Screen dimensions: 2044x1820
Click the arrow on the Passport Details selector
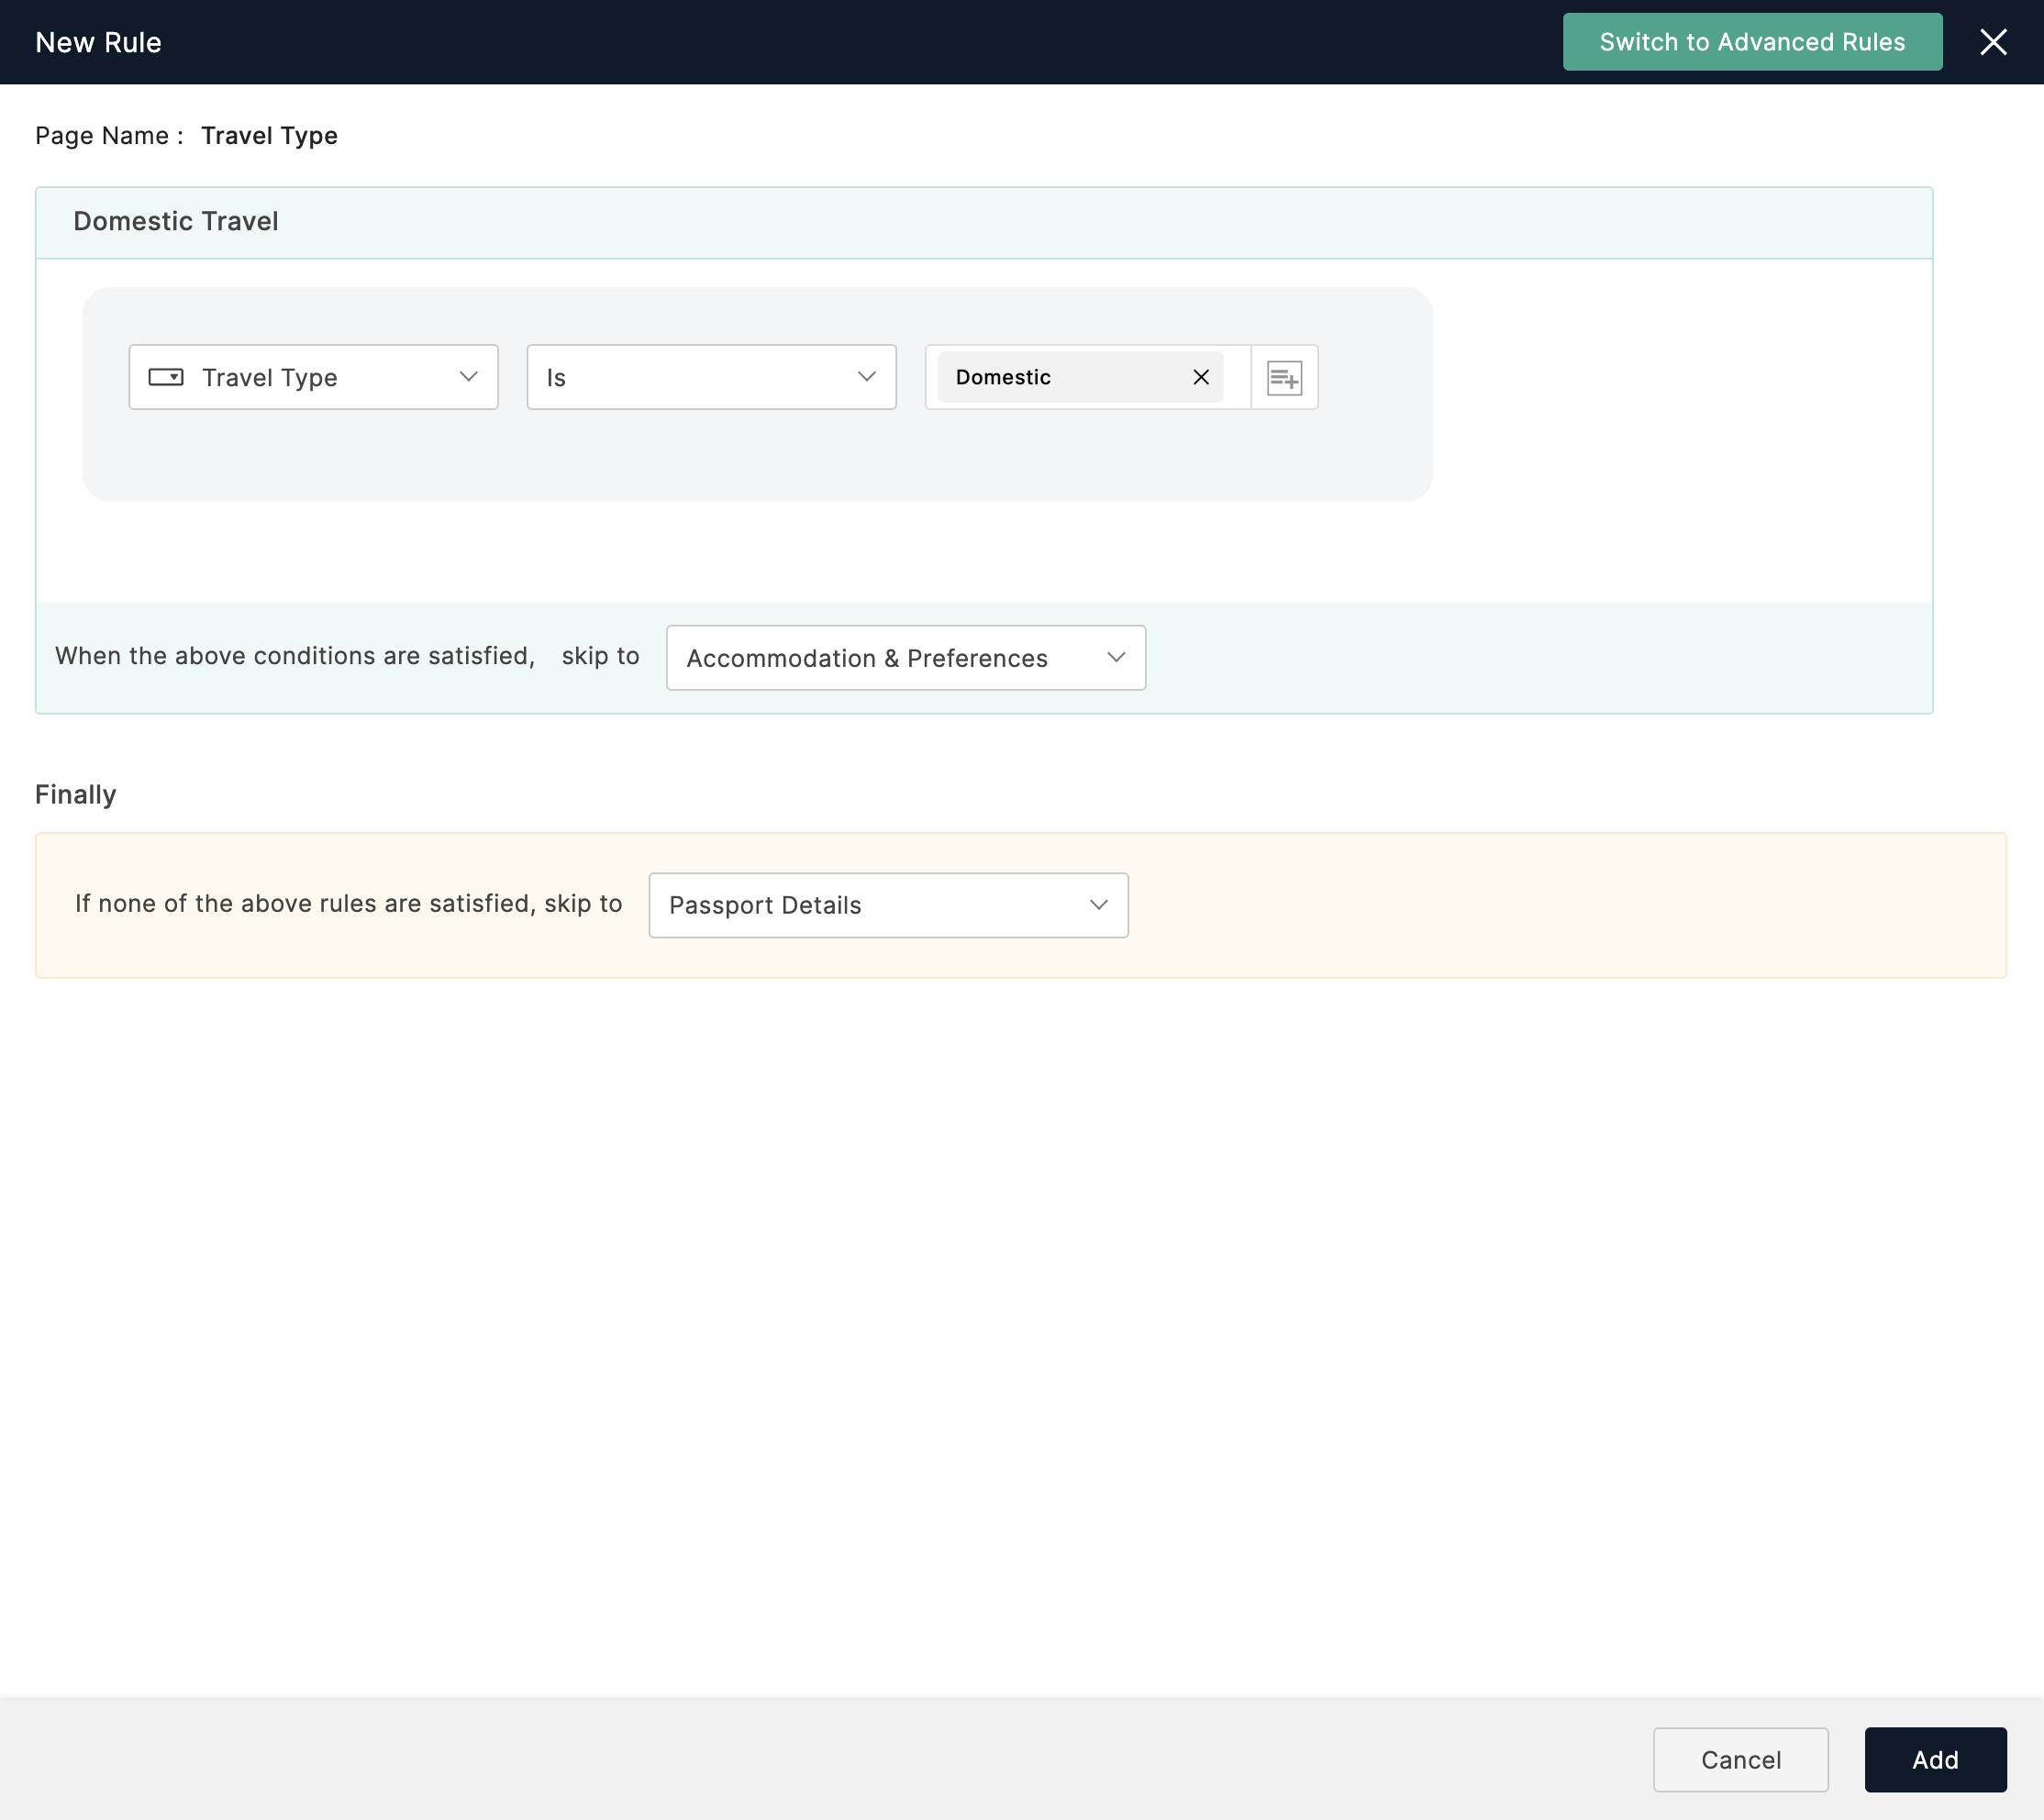tap(1098, 905)
